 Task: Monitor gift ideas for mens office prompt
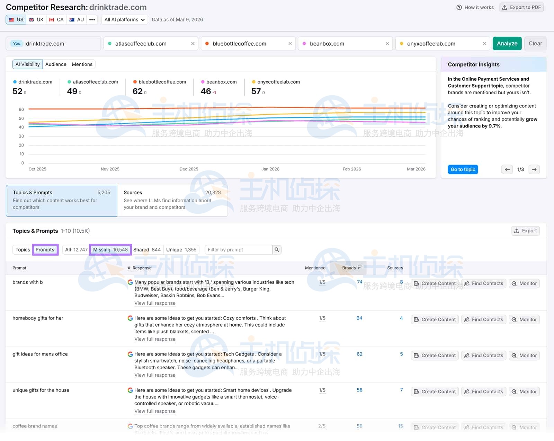point(524,355)
